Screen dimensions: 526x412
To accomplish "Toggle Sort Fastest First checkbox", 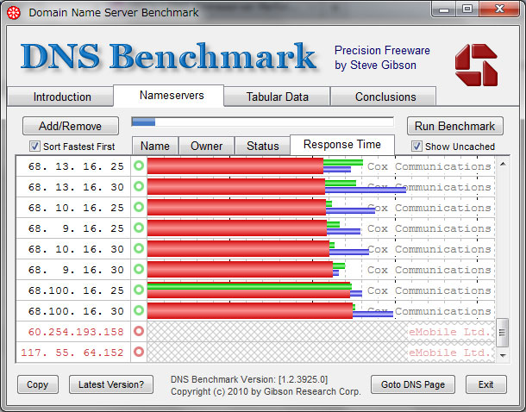I will [x=34, y=147].
